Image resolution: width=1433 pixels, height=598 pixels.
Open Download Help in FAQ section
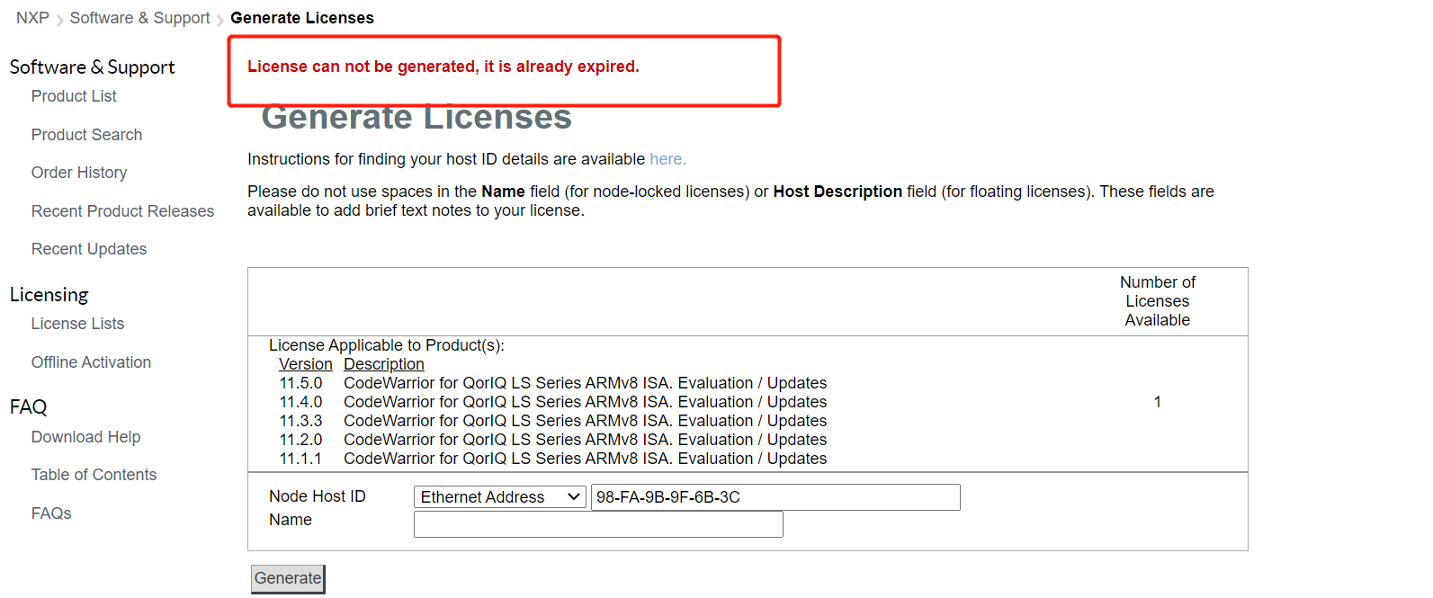tap(85, 437)
